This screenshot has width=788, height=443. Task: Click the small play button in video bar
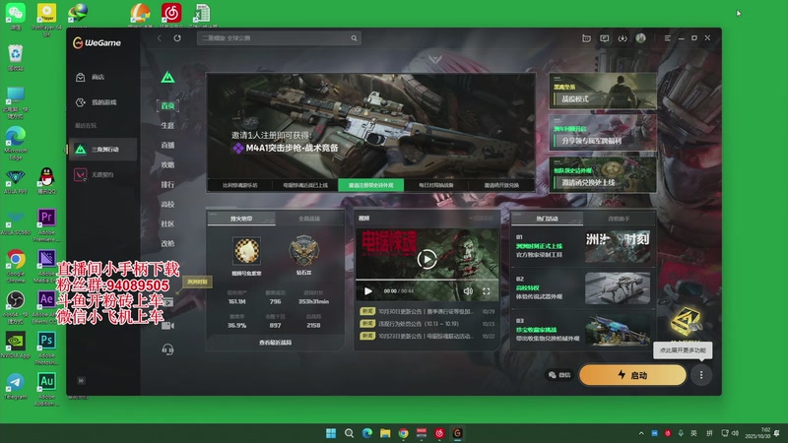(367, 291)
